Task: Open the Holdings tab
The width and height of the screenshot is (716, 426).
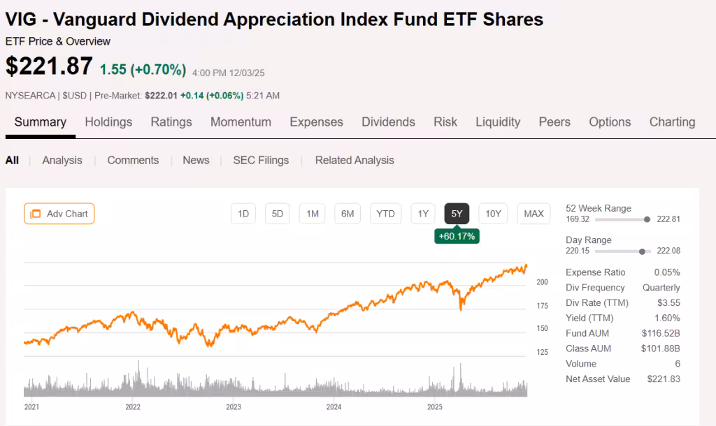Action: (x=108, y=122)
